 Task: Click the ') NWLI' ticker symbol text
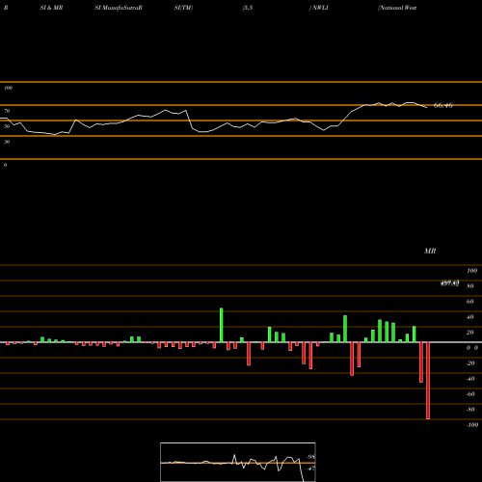tap(319, 8)
